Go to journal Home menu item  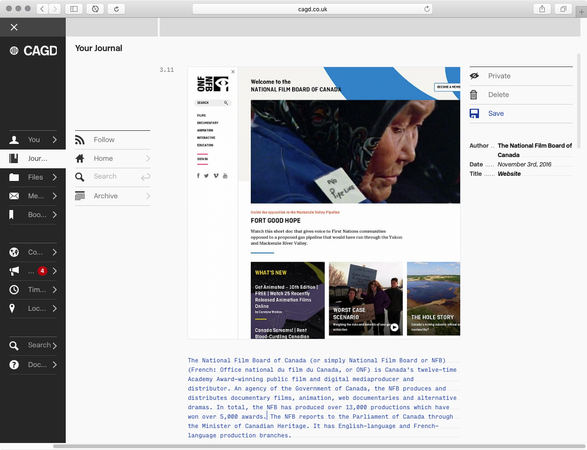(x=113, y=158)
